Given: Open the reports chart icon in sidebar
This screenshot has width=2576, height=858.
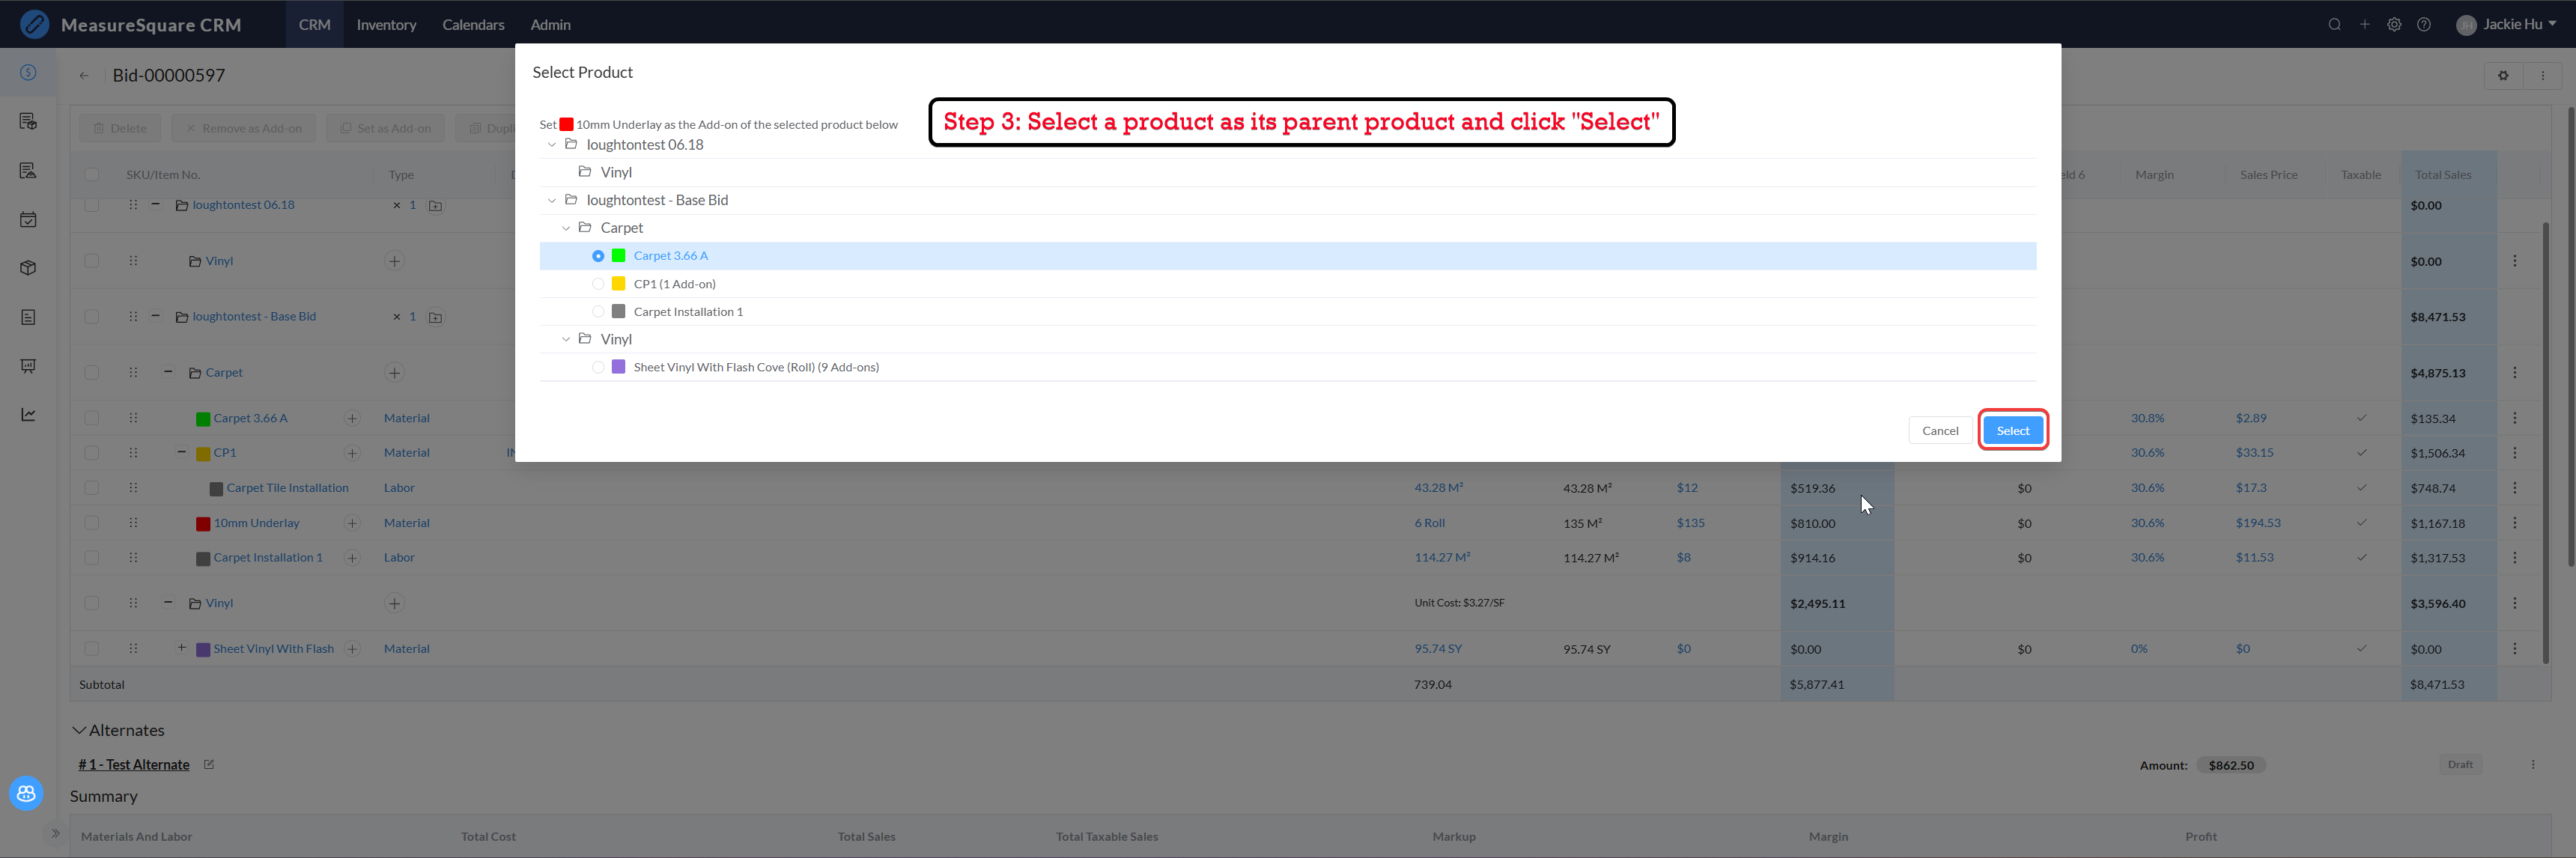Looking at the screenshot, I should pos(28,415).
